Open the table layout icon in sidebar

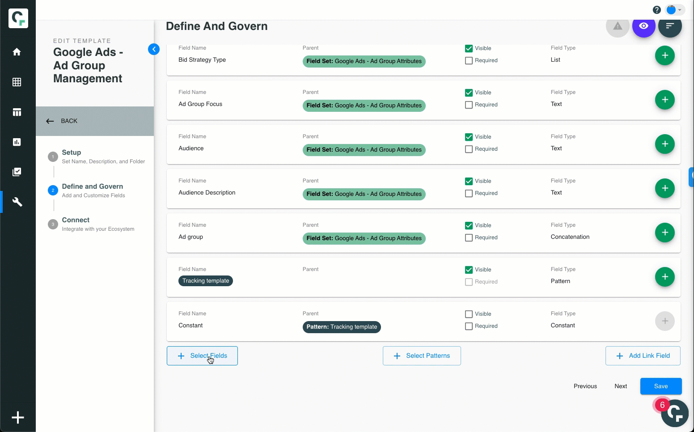pos(17,112)
